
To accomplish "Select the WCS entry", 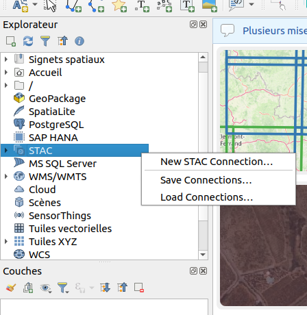I will pyautogui.click(x=39, y=255).
